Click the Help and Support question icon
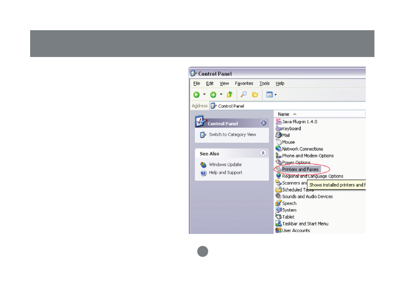The image size is (405, 282). [x=203, y=173]
